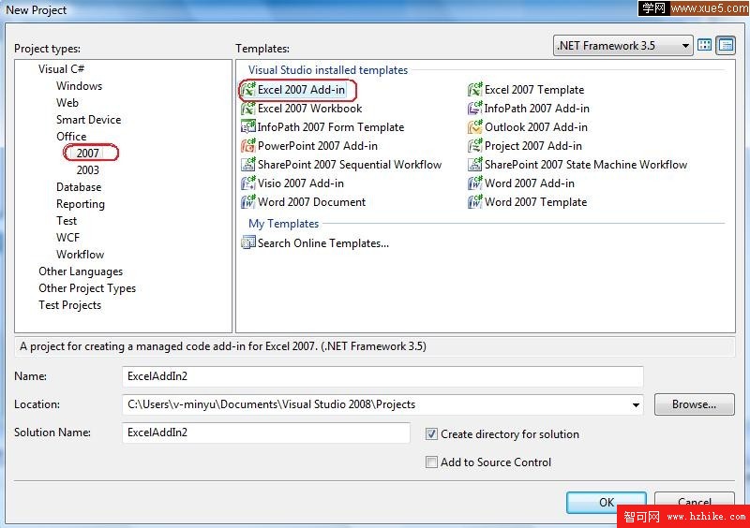Select the Outlook 2007 Add-in label text
Screen dimensions: 750x528
click(536, 127)
